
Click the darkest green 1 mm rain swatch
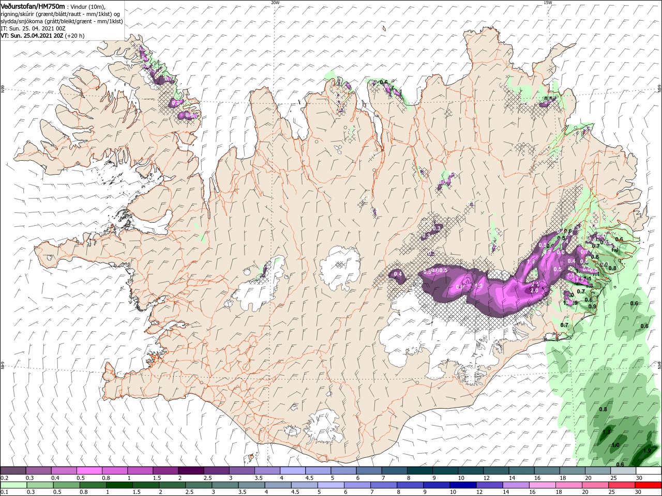pyautogui.click(x=118, y=485)
